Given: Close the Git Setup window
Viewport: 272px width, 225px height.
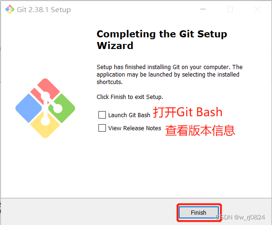Looking at the screenshot, I should click(258, 9).
